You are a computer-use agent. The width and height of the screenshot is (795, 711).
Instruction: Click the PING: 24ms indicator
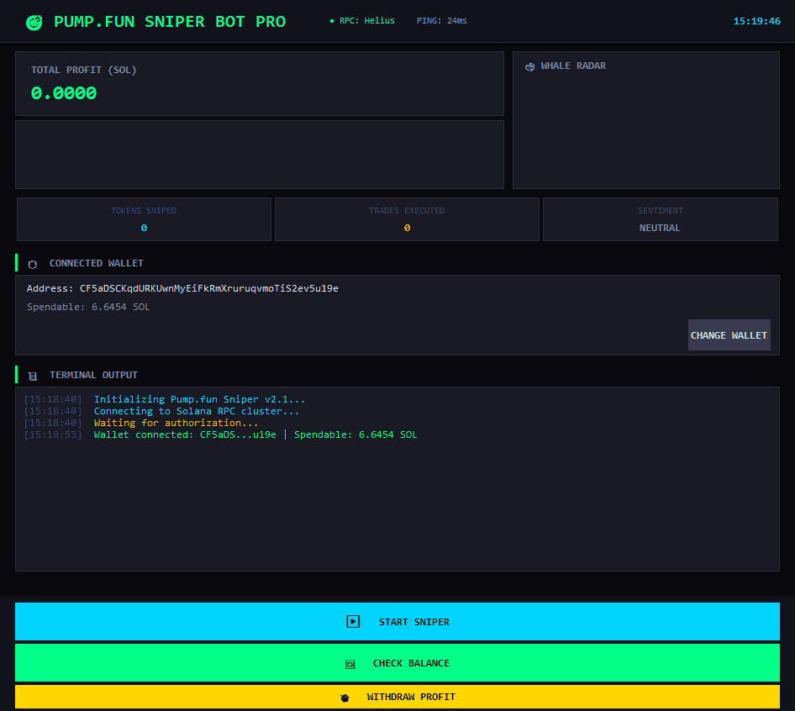click(441, 21)
